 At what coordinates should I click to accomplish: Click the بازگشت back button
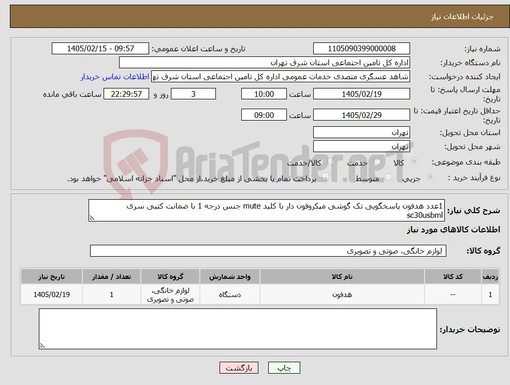(x=239, y=368)
